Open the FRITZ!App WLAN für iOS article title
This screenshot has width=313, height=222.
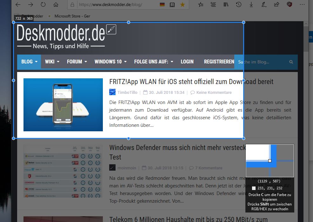(191, 82)
